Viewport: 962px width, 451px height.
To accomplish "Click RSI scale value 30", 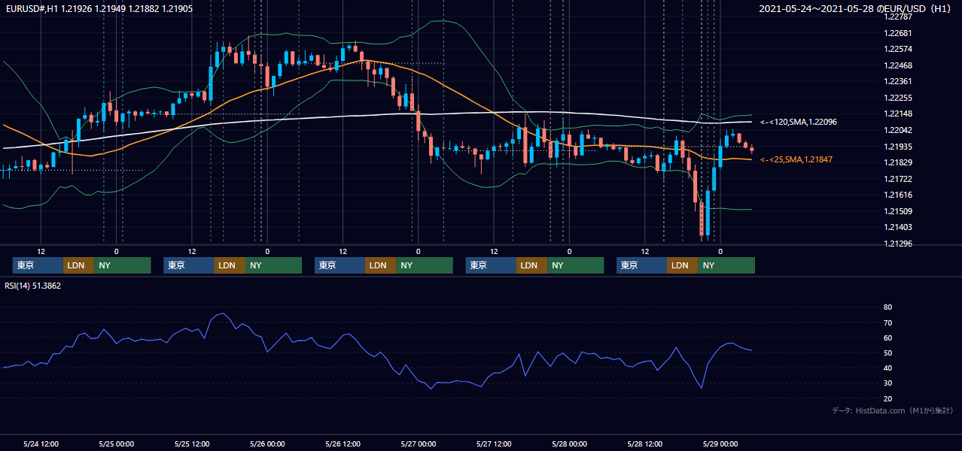I will point(887,383).
